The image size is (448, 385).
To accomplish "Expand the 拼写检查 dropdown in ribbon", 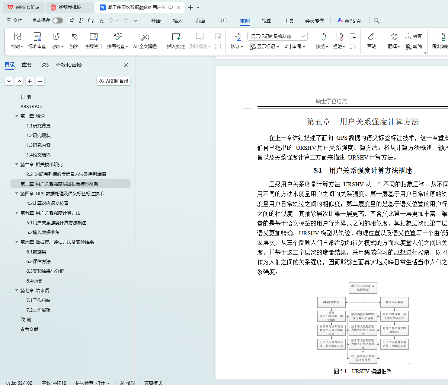I will click(x=127, y=47).
